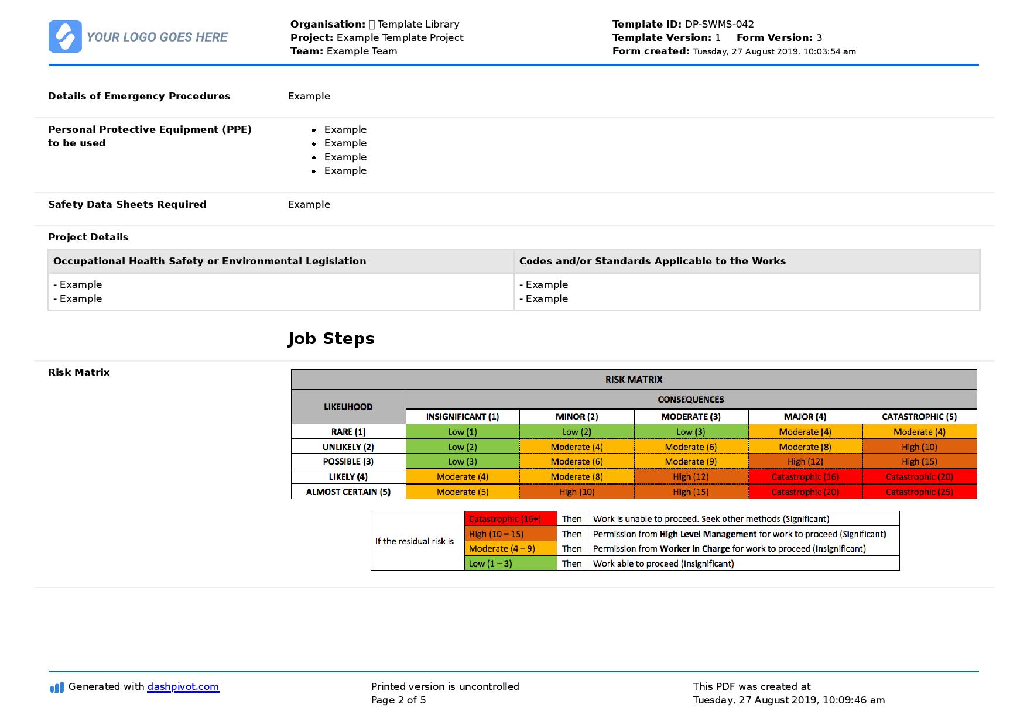This screenshot has width=1027, height=725.
Task: Click the CATASTROPHIC (5) column header
Action: (x=919, y=417)
